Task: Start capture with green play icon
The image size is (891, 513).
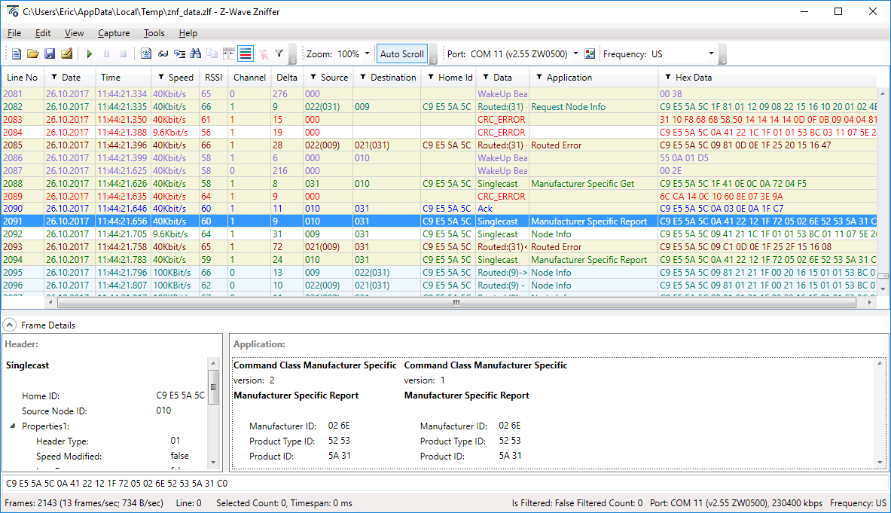Action: point(90,54)
